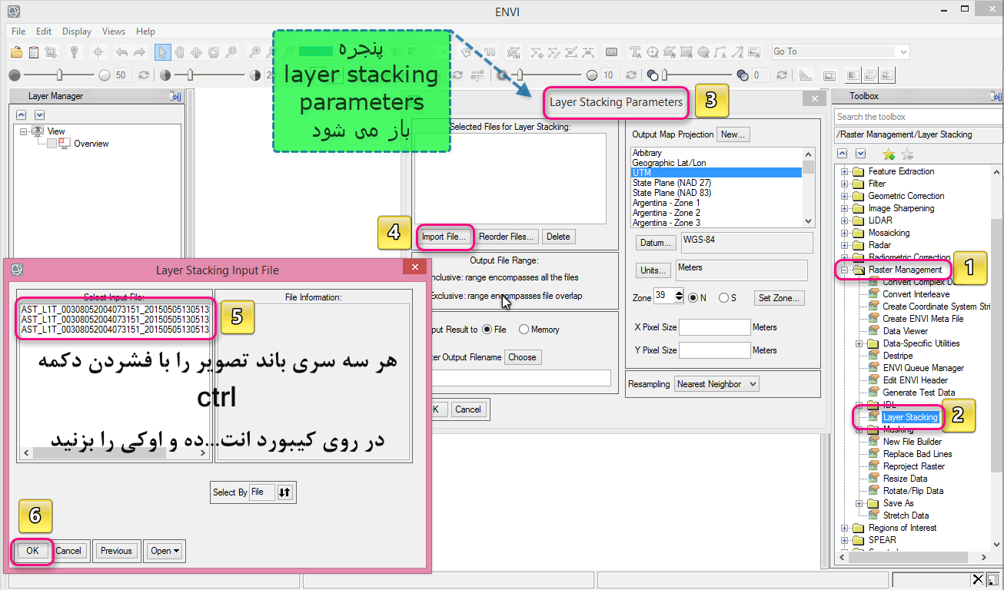
Task: Toggle Select By File switch arrows
Action: [x=285, y=492]
